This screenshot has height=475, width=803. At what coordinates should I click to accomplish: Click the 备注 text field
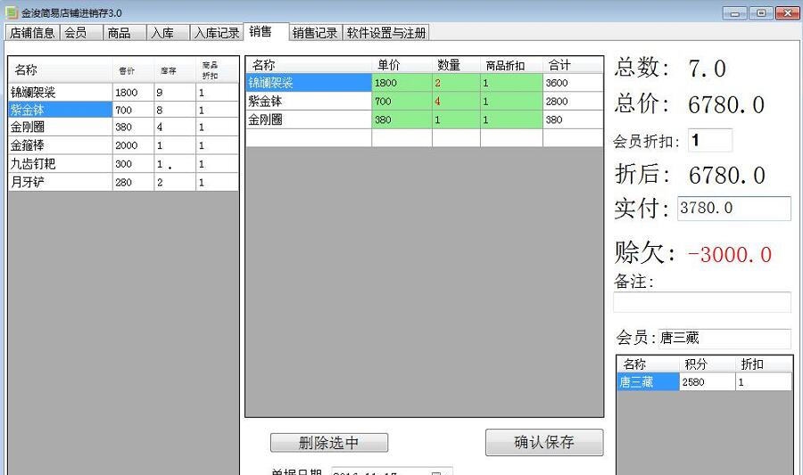[x=702, y=302]
